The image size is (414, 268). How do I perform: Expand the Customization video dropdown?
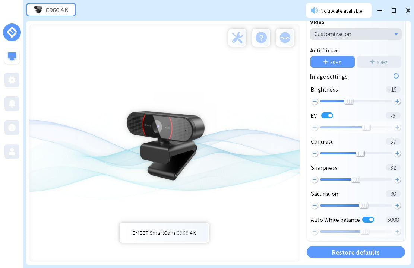tap(355, 34)
